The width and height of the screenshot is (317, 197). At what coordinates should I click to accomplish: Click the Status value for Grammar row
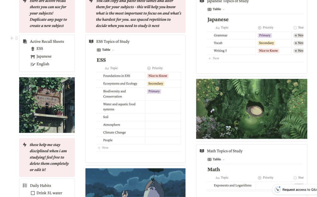tap(299, 35)
